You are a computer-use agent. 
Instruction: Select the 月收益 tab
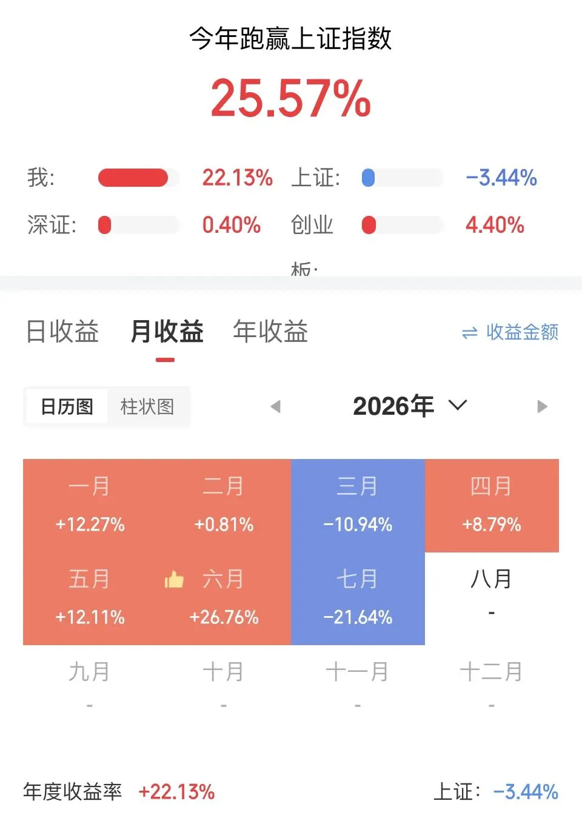[x=167, y=332]
